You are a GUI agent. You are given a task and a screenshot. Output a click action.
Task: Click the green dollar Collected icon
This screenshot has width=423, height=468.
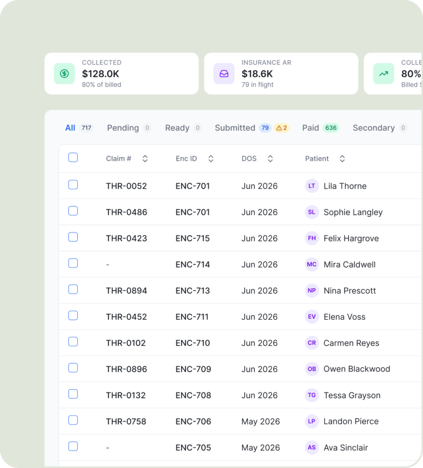coord(64,74)
